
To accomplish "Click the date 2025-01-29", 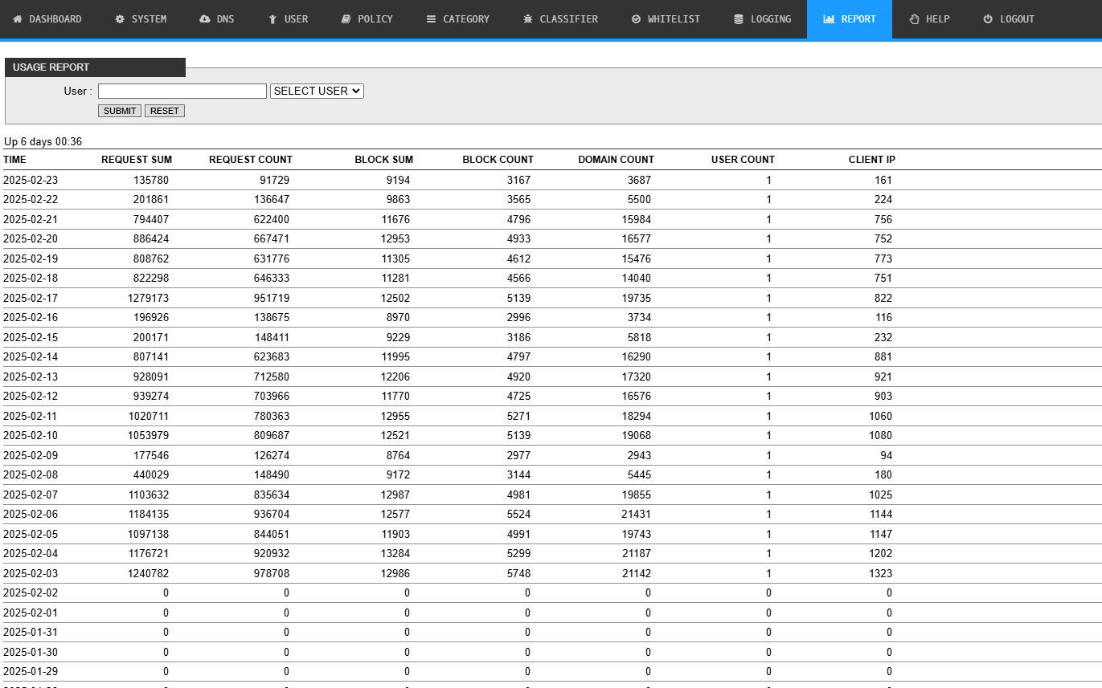I will (x=31, y=672).
